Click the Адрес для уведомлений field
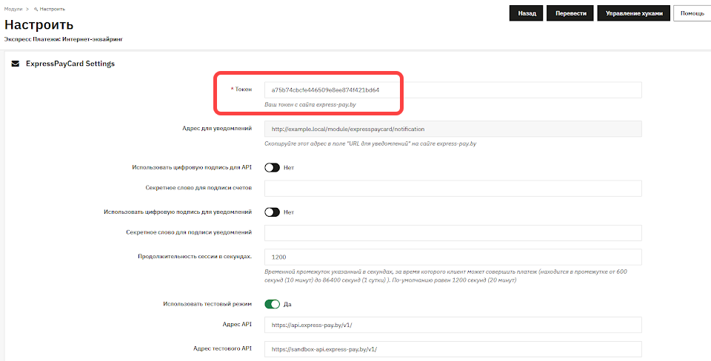The height and width of the screenshot is (361, 711). (453, 129)
